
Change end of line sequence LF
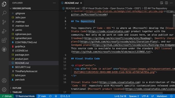pos(153,96)
